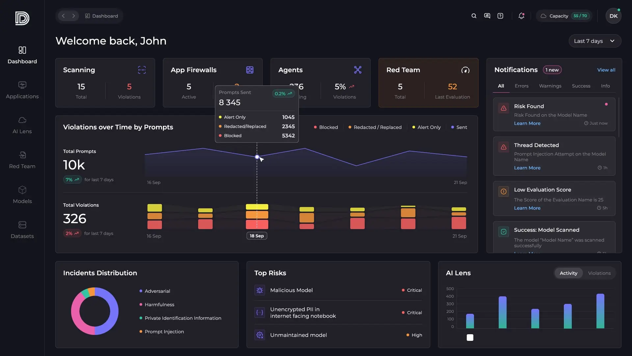Open the DK user avatar
This screenshot has height=356, width=632.
pyautogui.click(x=613, y=16)
